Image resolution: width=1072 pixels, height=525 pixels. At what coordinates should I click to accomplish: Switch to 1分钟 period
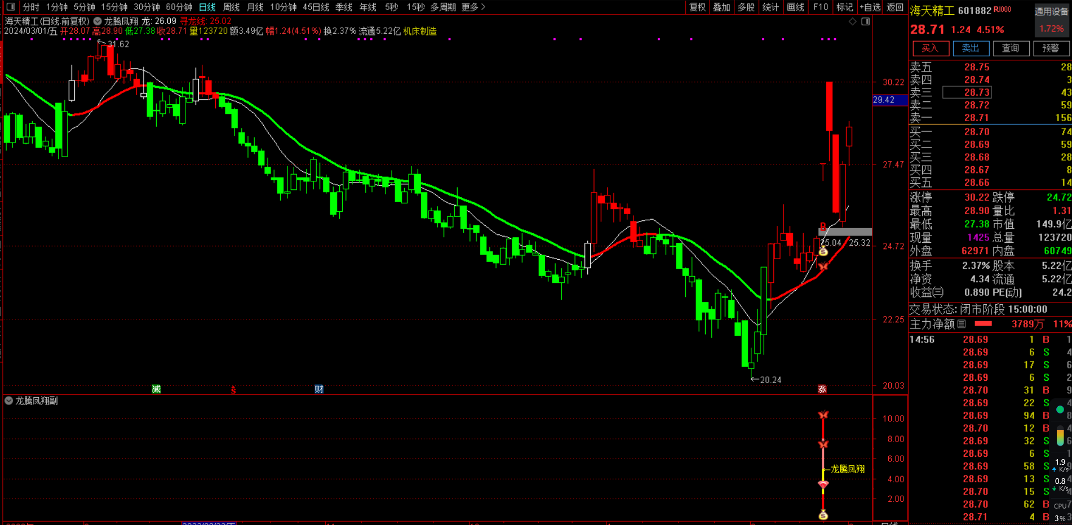tap(57, 7)
